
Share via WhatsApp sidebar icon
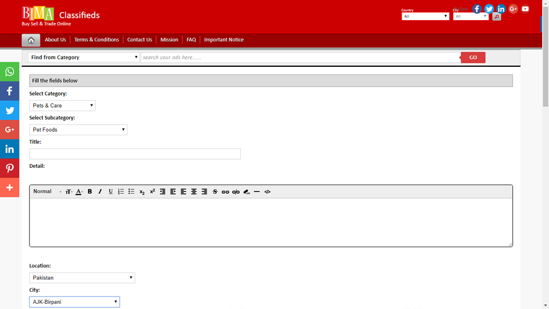click(x=10, y=72)
